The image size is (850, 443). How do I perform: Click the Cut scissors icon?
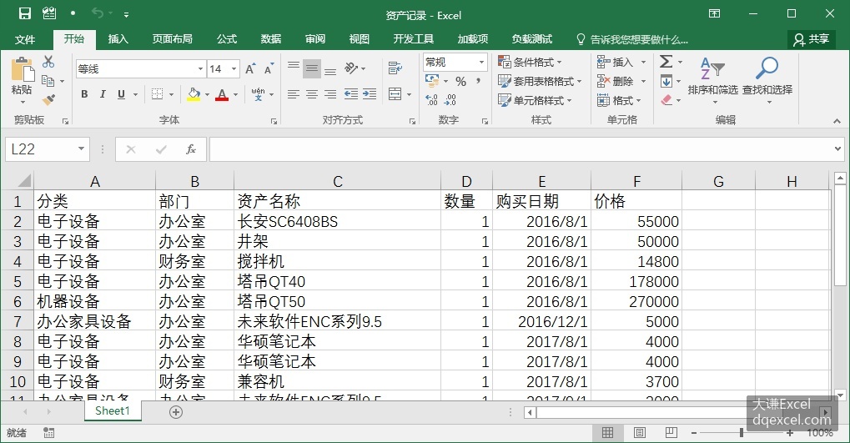tap(48, 61)
